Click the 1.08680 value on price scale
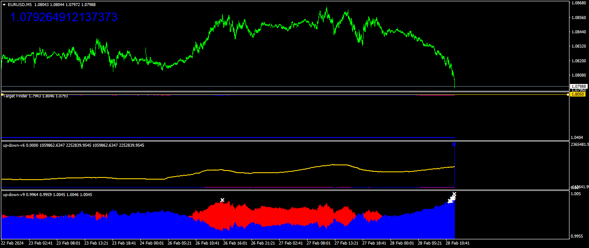 click(x=579, y=3)
